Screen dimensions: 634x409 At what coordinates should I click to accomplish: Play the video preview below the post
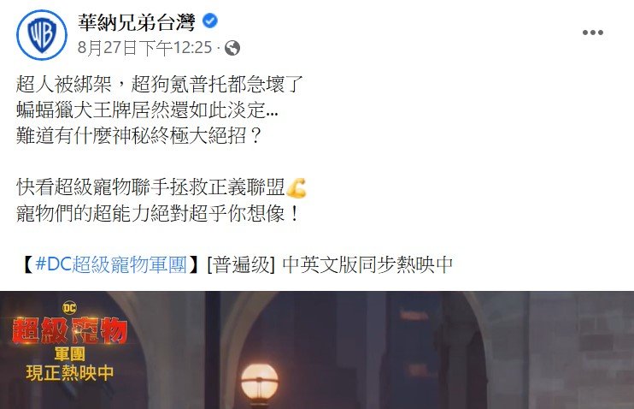(317, 350)
